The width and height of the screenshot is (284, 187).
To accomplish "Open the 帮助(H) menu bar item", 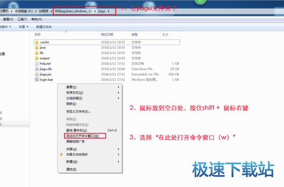I will (x=36, y=19).
